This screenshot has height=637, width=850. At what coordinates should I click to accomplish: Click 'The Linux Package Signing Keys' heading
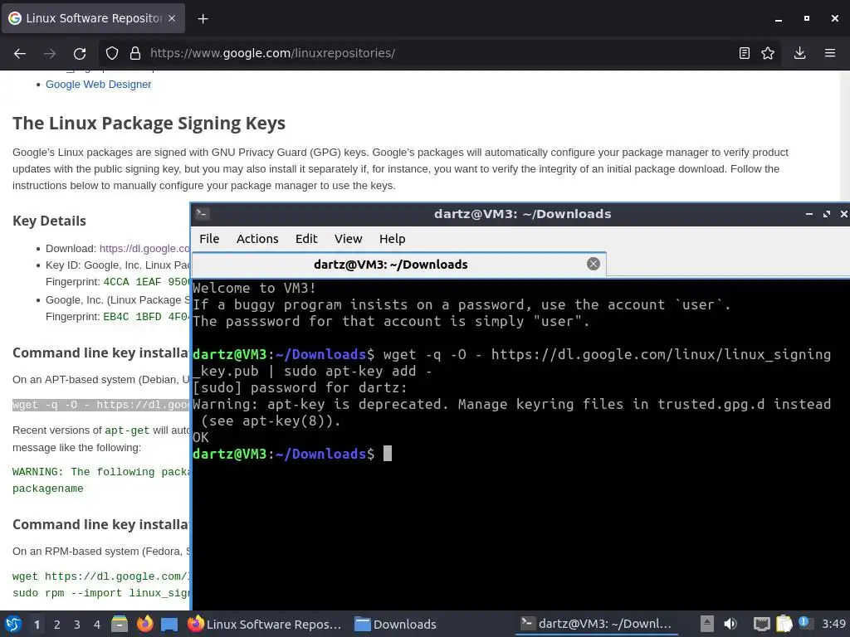click(x=149, y=124)
